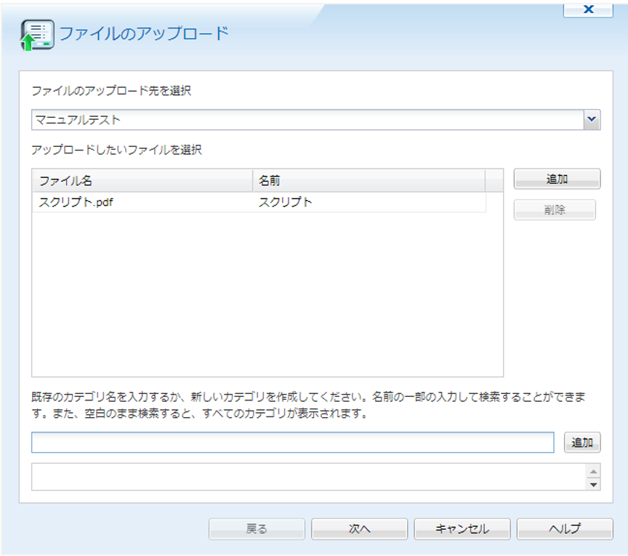The image size is (628, 556).
Task: Proceed with the 次へ button
Action: [x=359, y=529]
